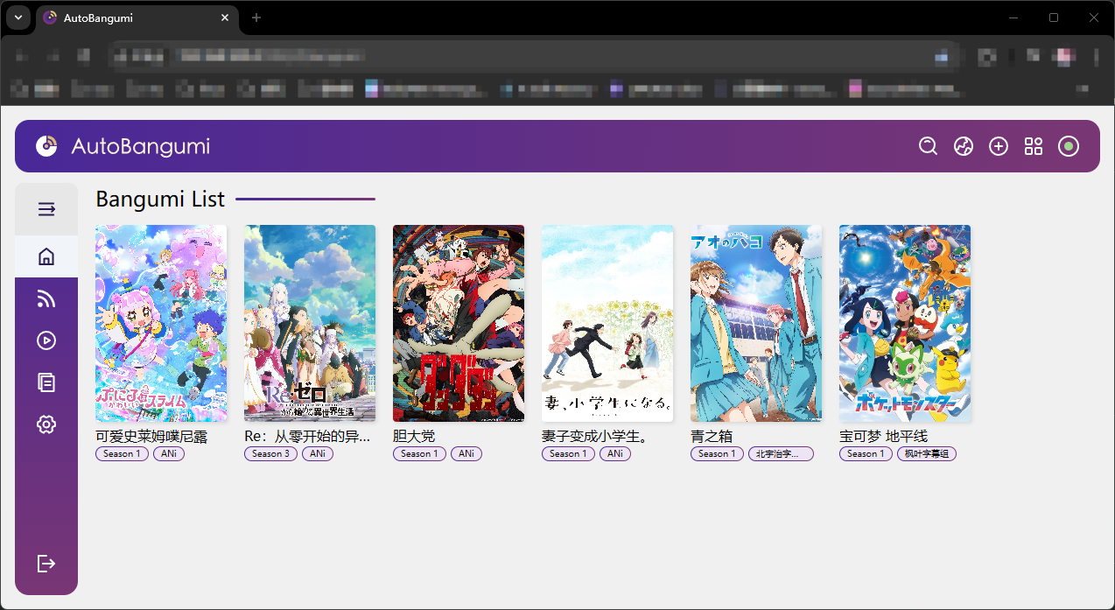
Task: Click the title text 可爱史莱姆噗尼露
Action: pos(151,436)
